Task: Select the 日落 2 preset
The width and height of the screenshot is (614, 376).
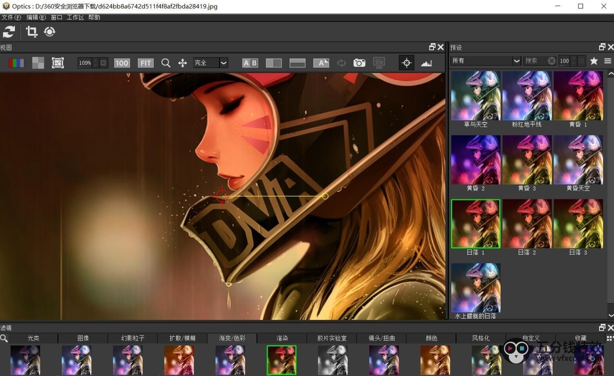Action: [527, 224]
